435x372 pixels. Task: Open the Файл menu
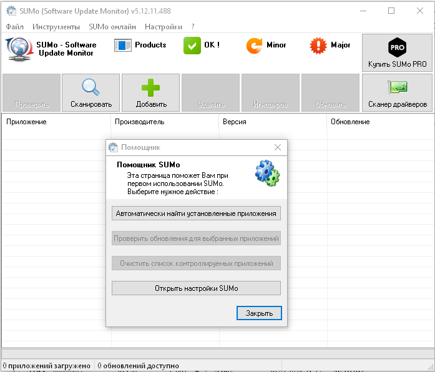15,27
